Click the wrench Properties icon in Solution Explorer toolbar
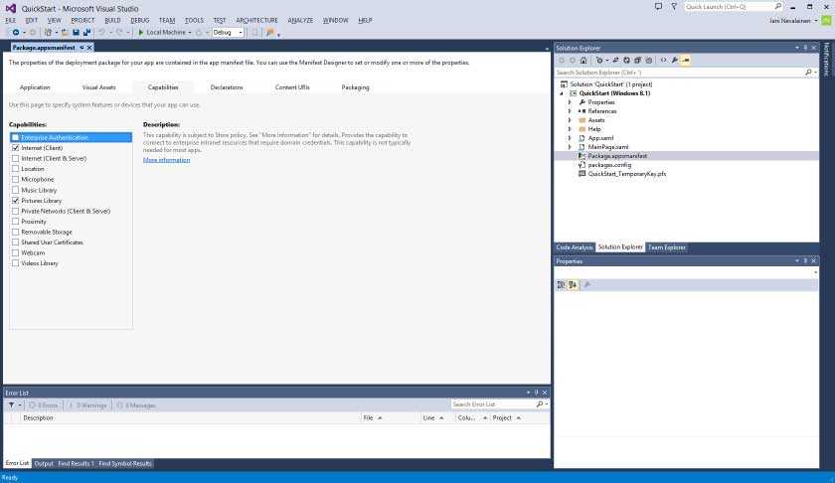The height and width of the screenshot is (483, 835). pyautogui.click(x=675, y=61)
